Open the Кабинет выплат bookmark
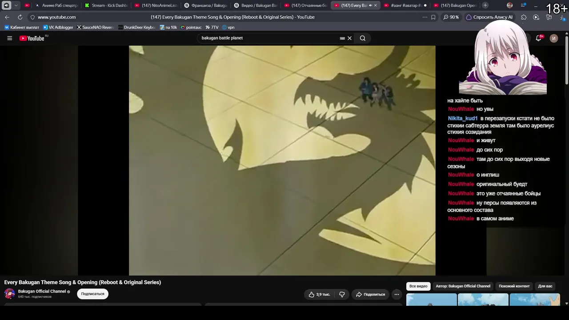Viewport: 569px width, 320px height. pos(22,28)
